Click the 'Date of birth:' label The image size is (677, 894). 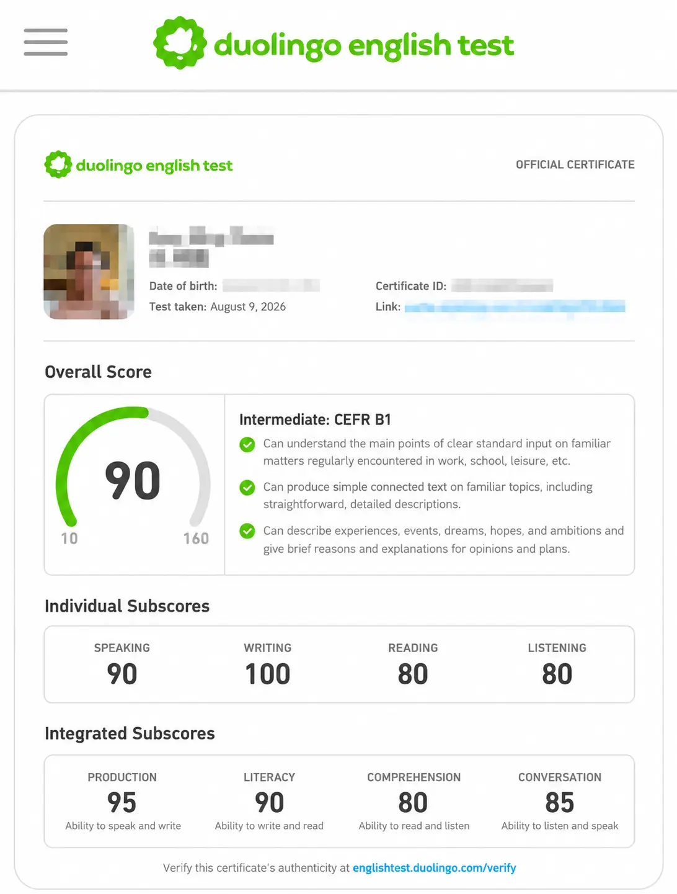tap(184, 286)
